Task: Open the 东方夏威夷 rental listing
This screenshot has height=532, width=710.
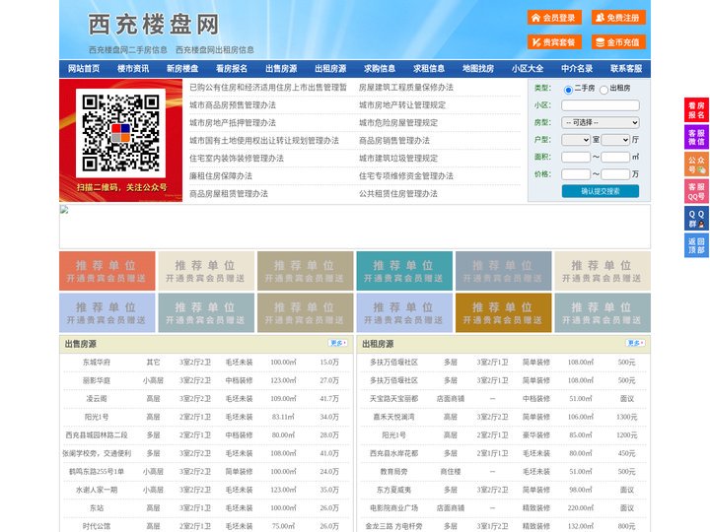Action: tap(393, 490)
